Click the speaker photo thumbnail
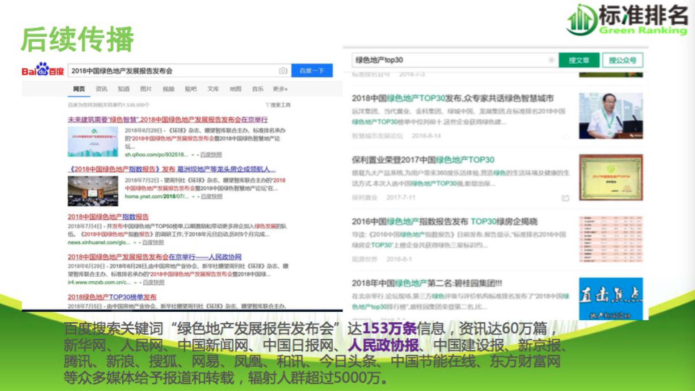 pyautogui.click(x=611, y=116)
